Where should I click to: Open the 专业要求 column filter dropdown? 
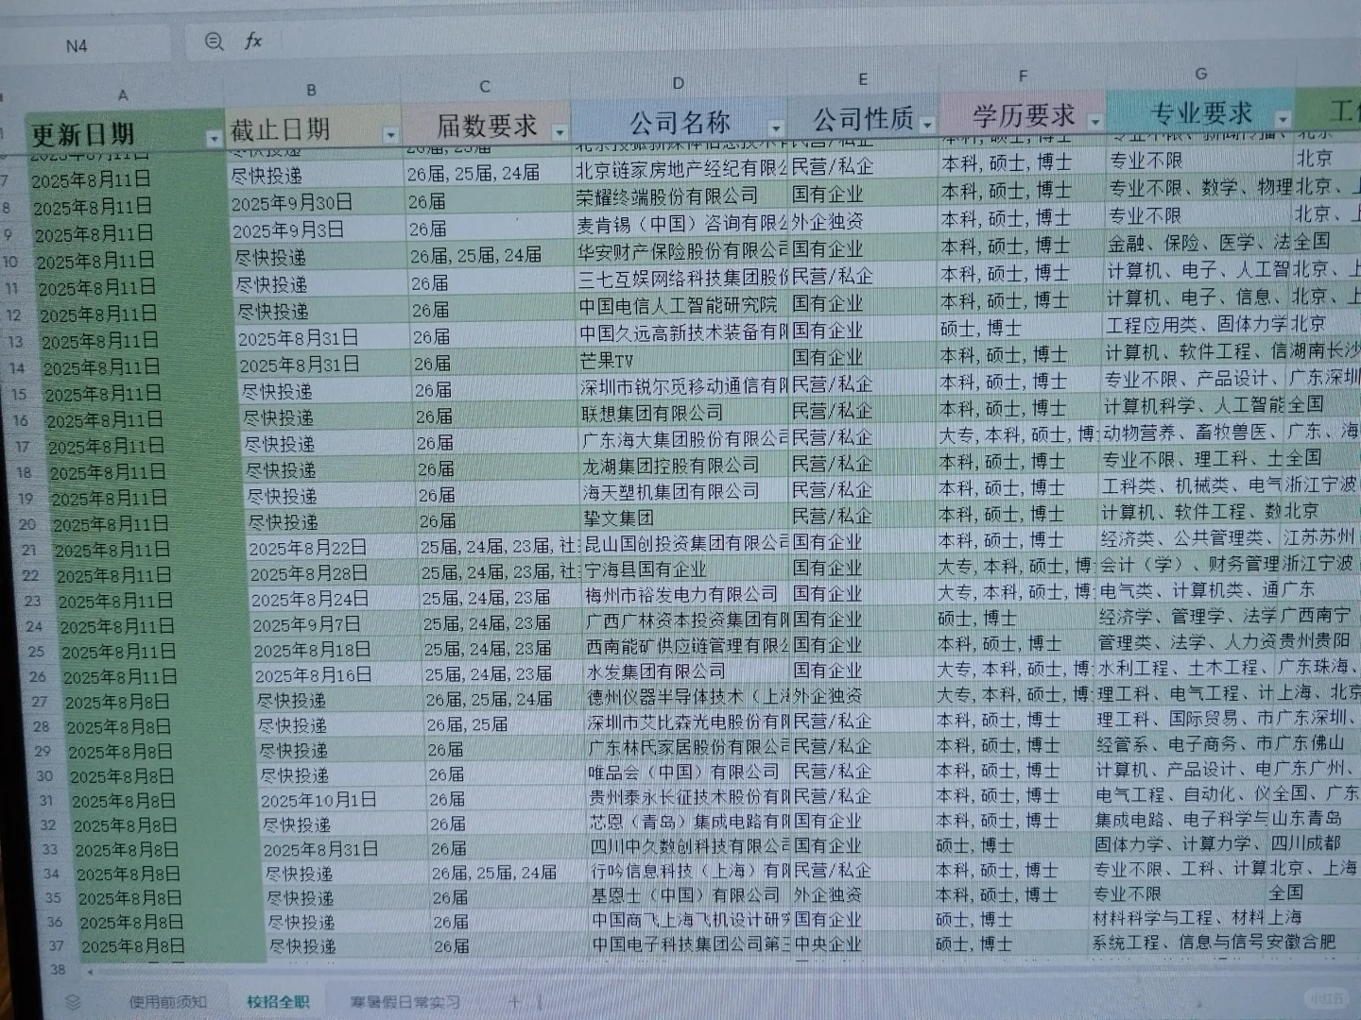click(1283, 119)
